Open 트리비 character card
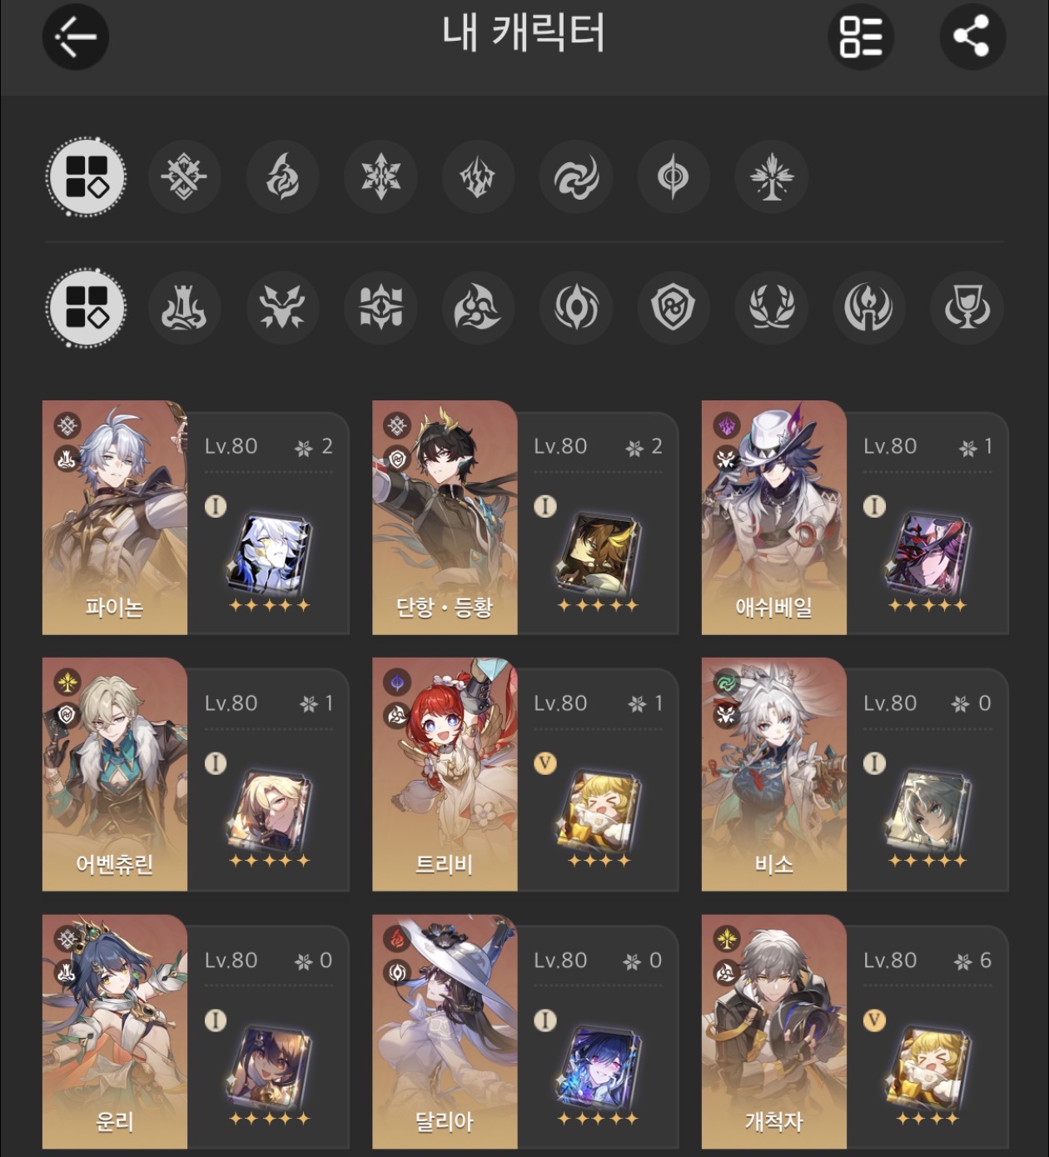Image resolution: width=1049 pixels, height=1157 pixels. (x=525, y=775)
